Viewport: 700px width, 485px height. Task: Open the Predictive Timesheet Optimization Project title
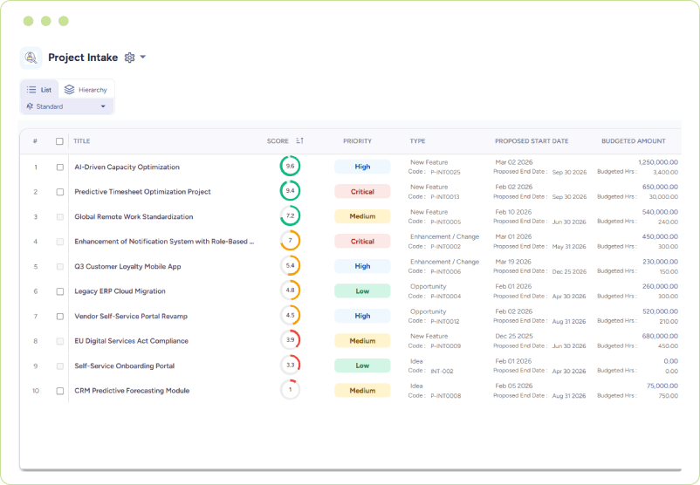coord(142,192)
